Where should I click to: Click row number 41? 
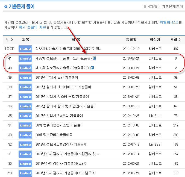pos(10,58)
